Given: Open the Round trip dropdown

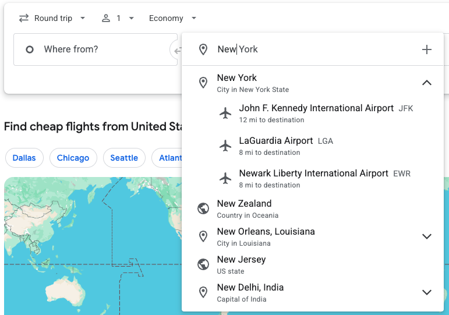Looking at the screenshot, I should tap(52, 18).
